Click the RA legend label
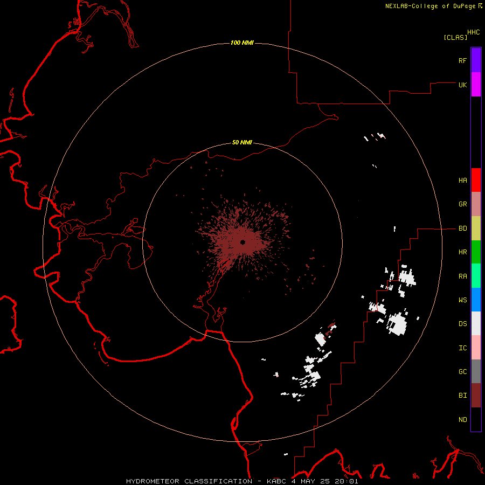Image resolution: width=485 pixels, height=485 pixels. coord(462,276)
